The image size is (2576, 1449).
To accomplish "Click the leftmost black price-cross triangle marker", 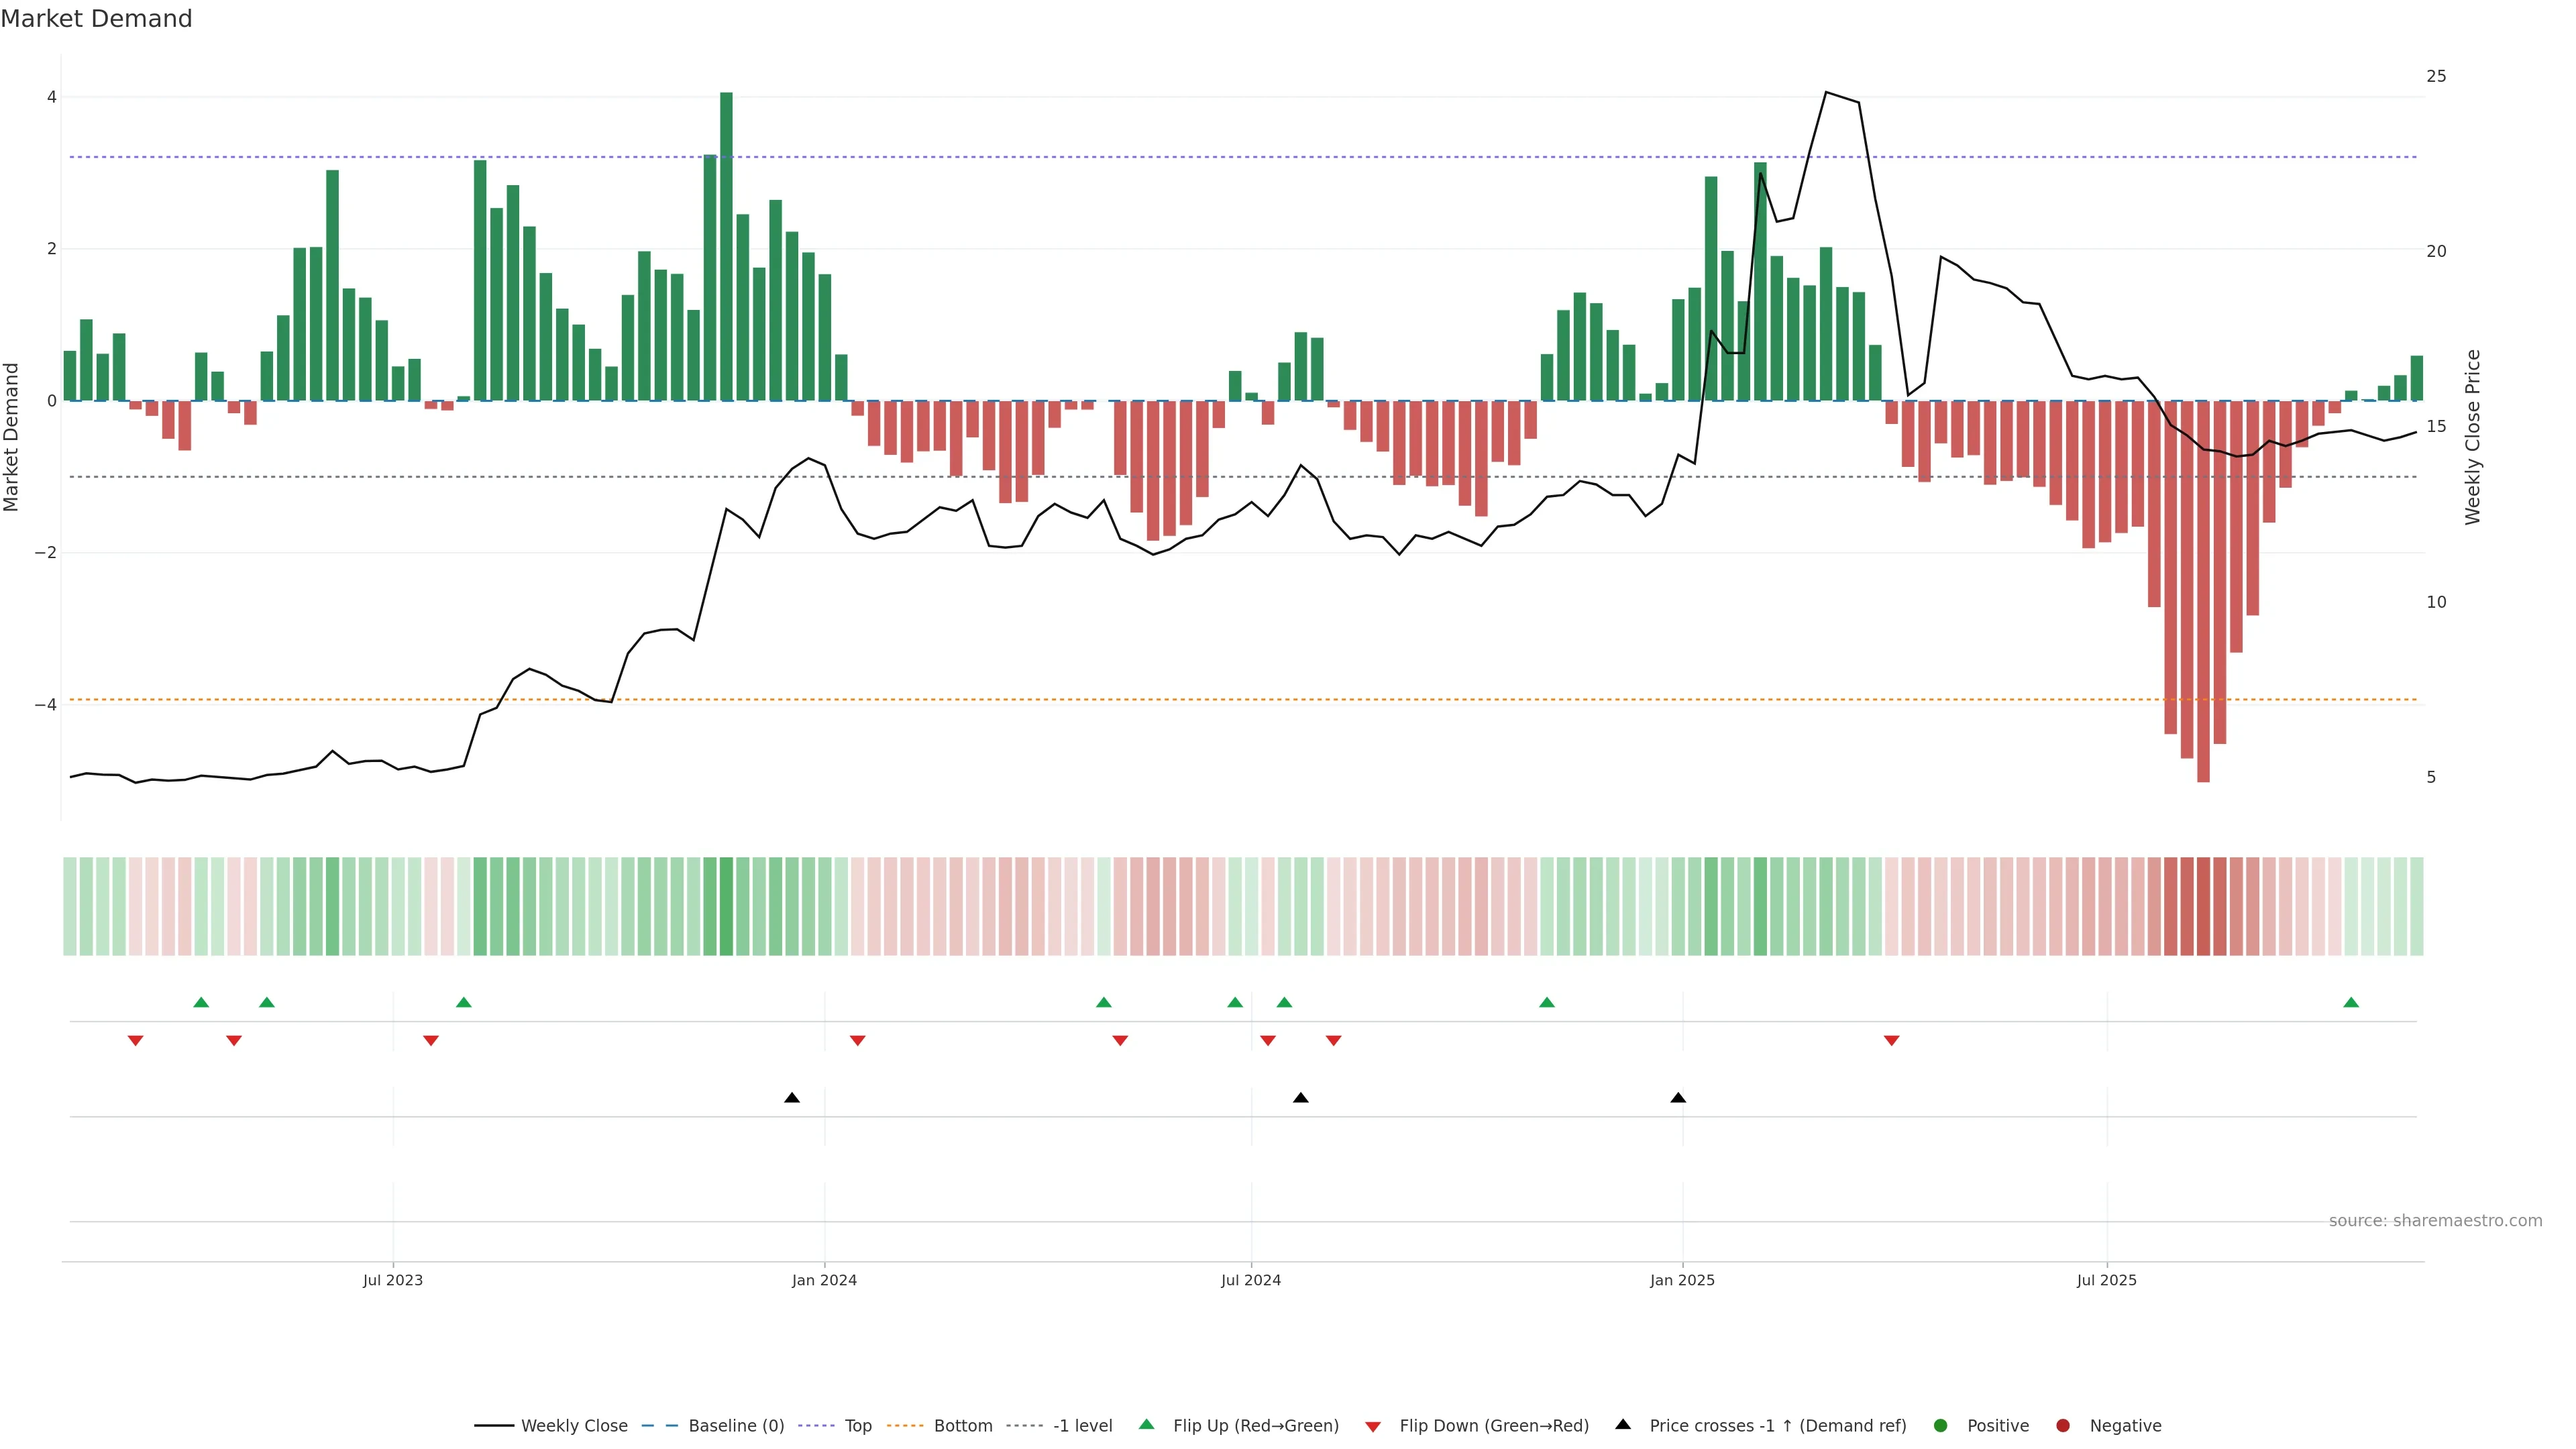I will click(x=792, y=1097).
